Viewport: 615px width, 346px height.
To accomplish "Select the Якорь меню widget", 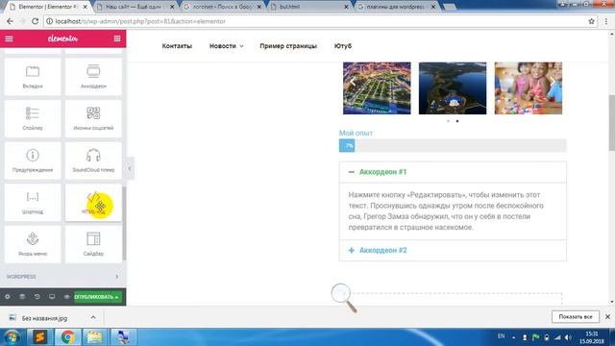I will (33, 244).
